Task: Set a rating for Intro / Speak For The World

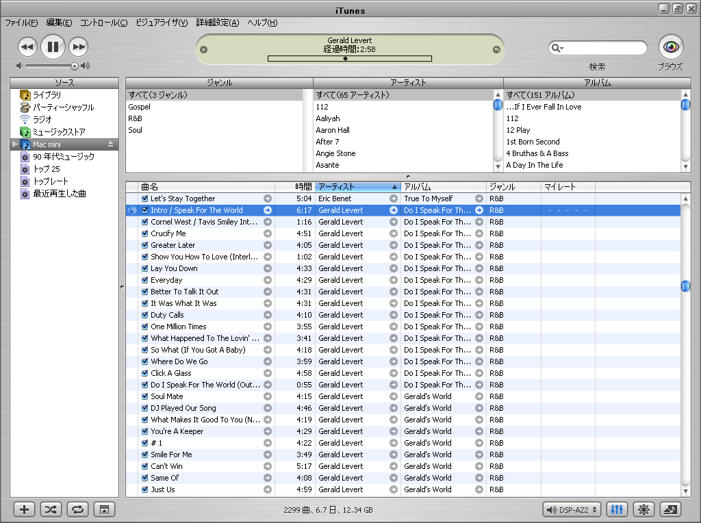Action: pos(568,210)
